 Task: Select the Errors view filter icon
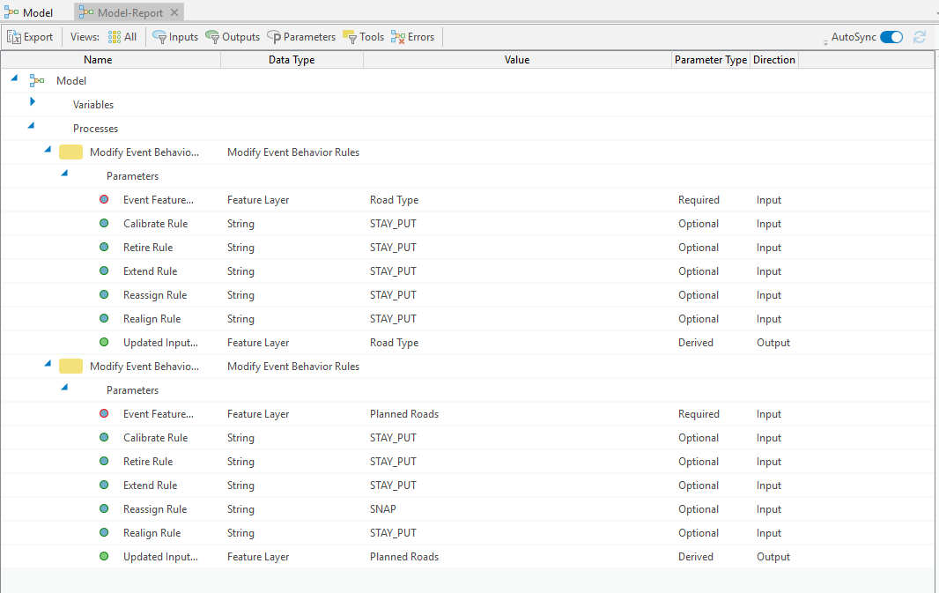(x=396, y=37)
